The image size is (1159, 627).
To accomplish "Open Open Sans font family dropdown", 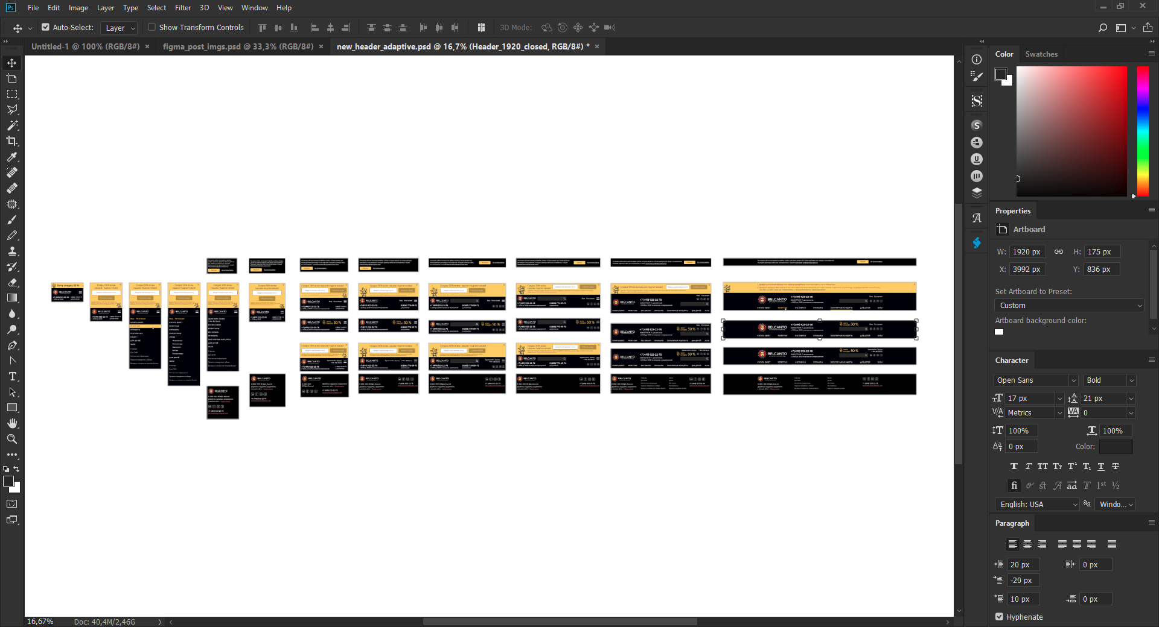I will pos(1036,380).
